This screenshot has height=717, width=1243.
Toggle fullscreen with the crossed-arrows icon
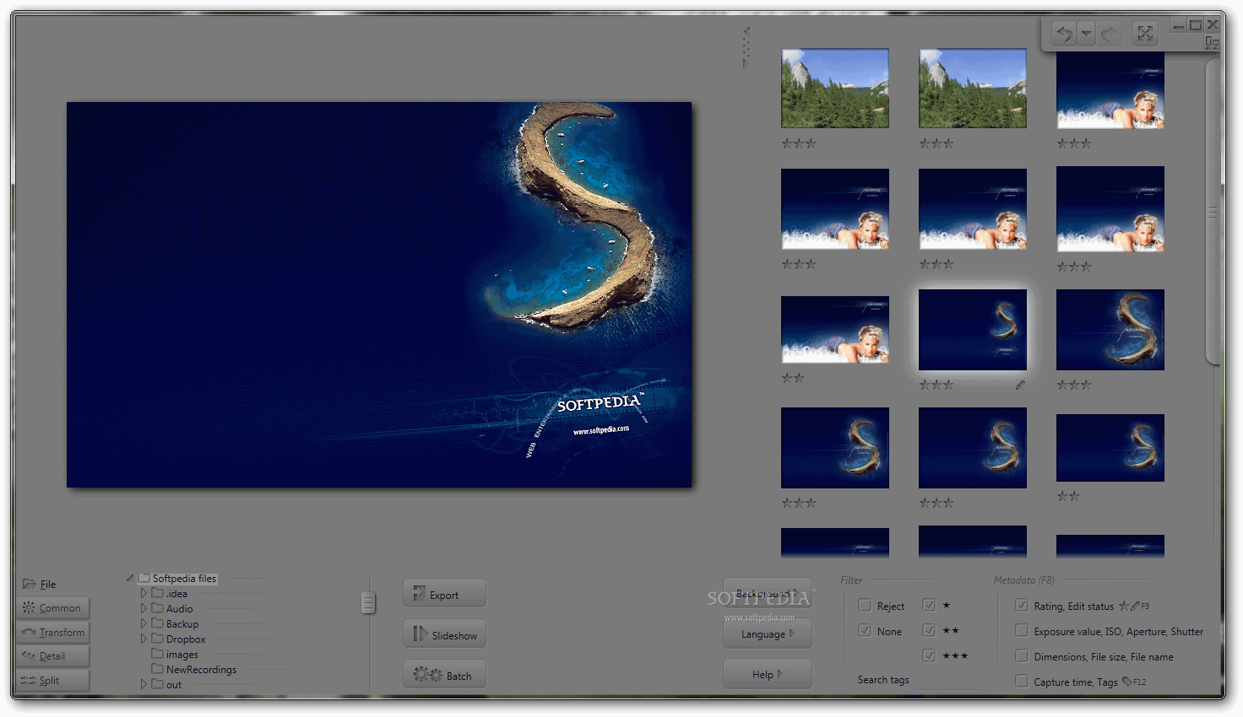click(x=1145, y=34)
